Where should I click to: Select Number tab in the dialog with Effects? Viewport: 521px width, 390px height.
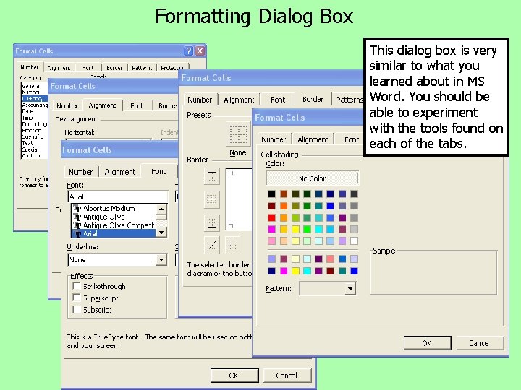pos(80,172)
